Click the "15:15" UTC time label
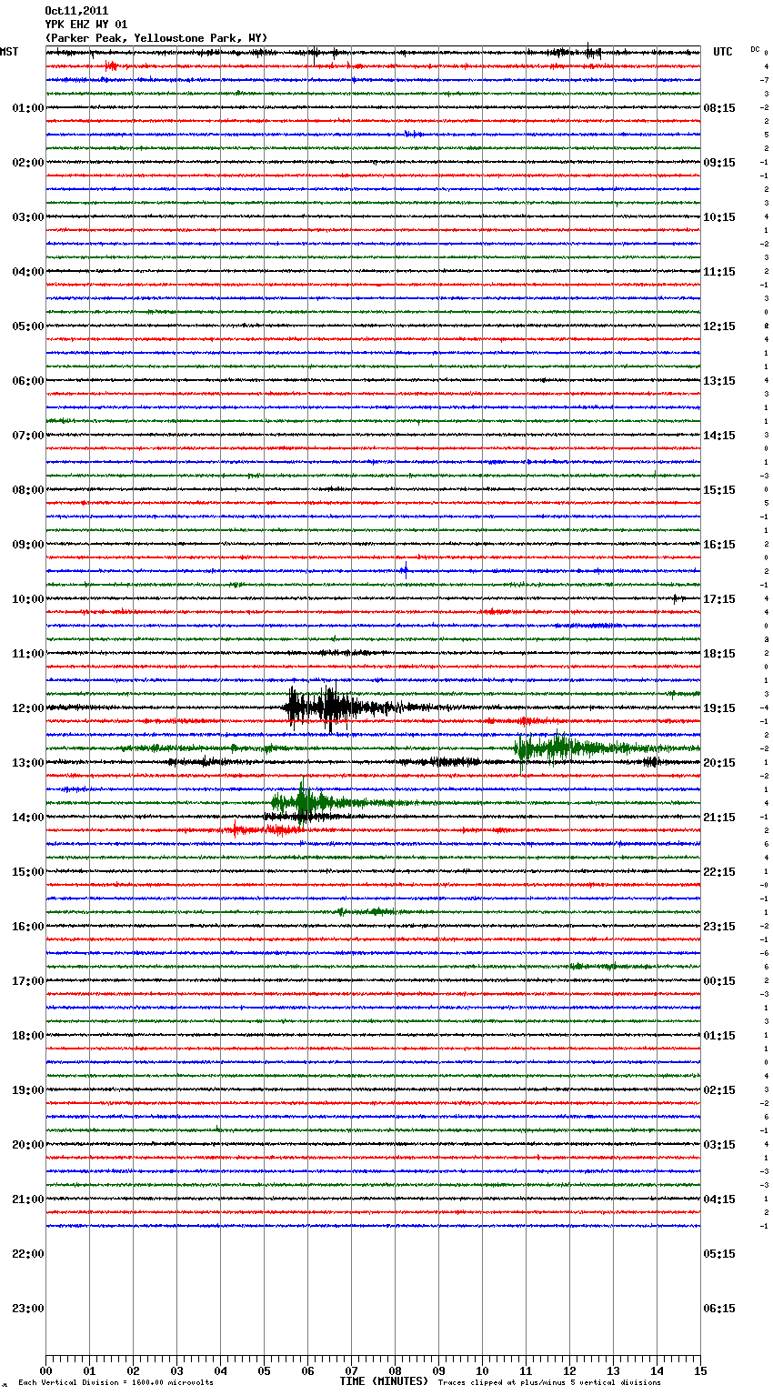Image resolution: width=773 pixels, height=1395 pixels. point(719,490)
